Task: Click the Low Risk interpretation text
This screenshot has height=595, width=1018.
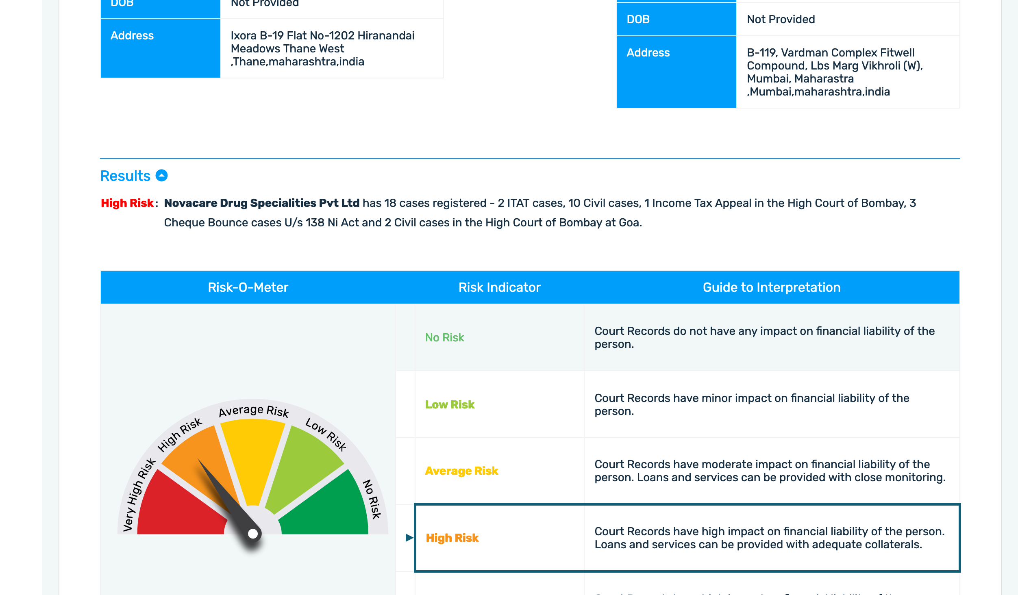Action: click(752, 404)
